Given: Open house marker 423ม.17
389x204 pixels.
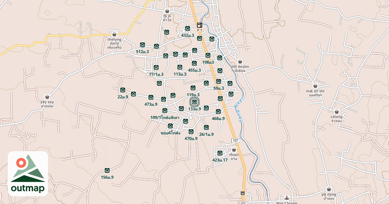Looking at the screenshot, I should (220, 153).
